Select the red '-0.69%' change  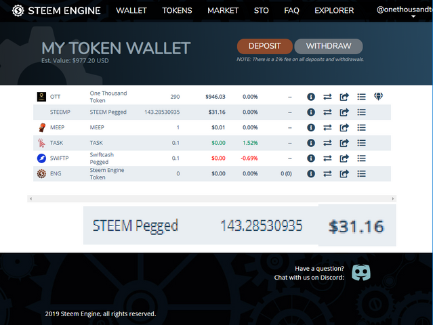click(x=249, y=158)
